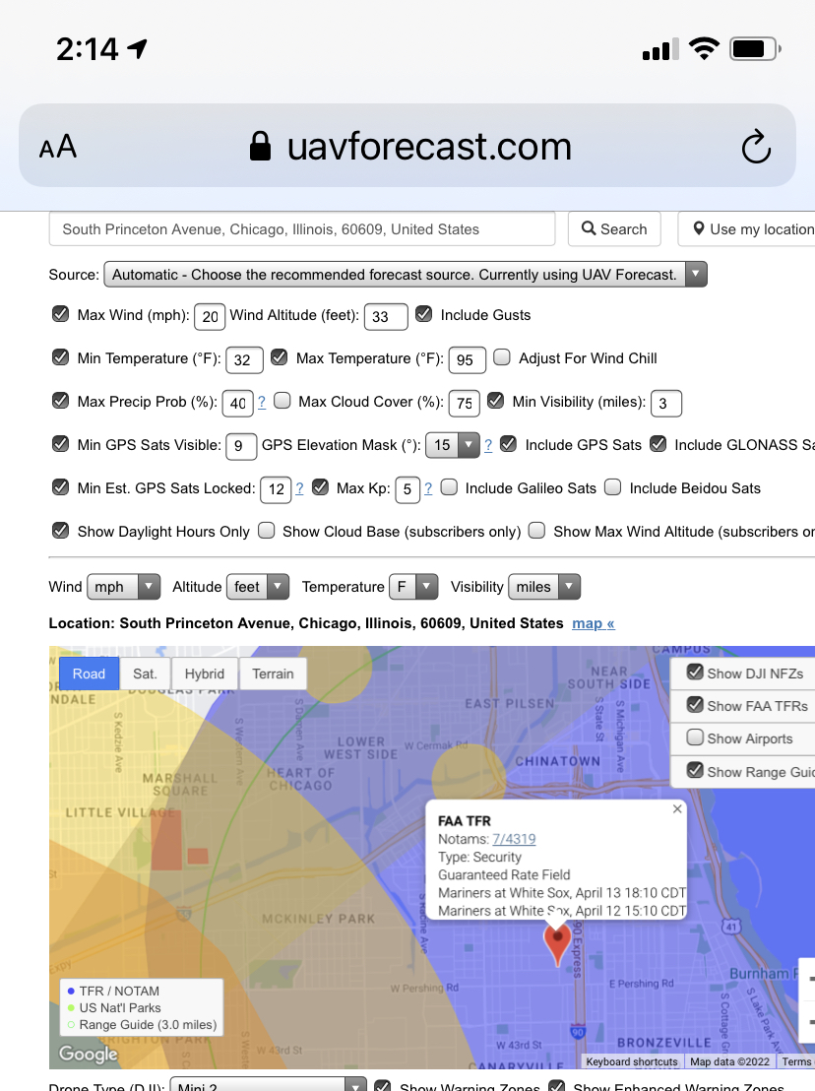
Task: Click the Wind Altitude value field
Action: pyautogui.click(x=386, y=317)
